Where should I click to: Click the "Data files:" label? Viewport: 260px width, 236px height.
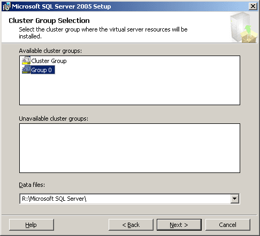(32, 185)
